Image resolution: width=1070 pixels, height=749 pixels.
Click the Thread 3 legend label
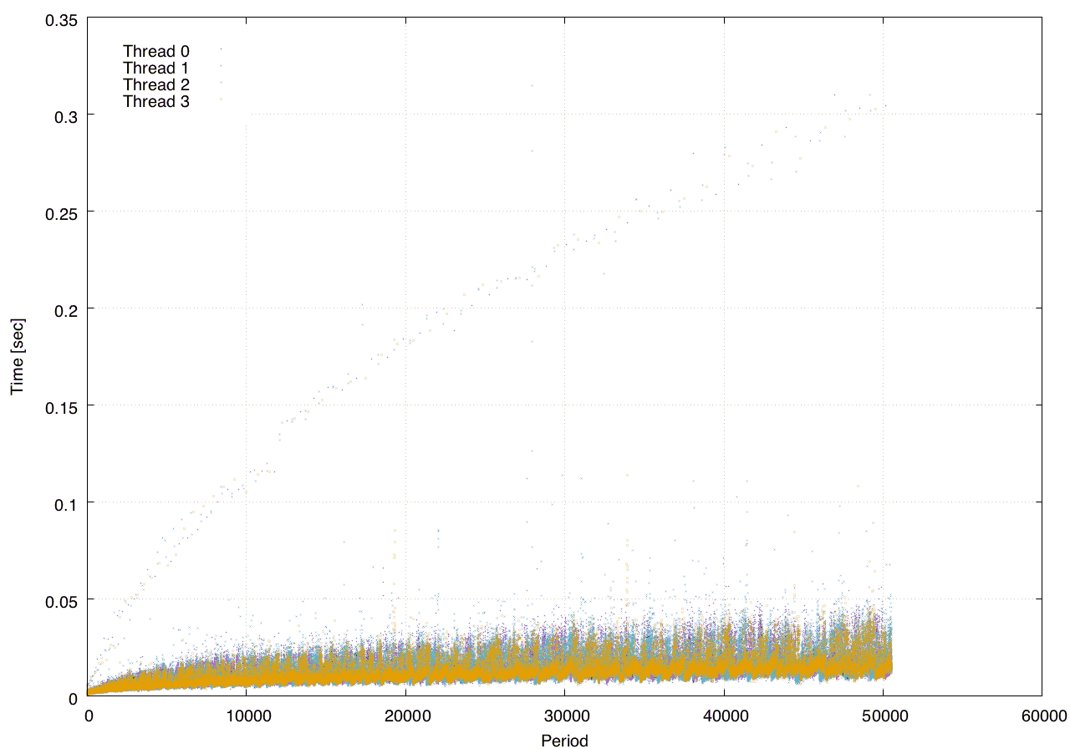click(x=156, y=102)
